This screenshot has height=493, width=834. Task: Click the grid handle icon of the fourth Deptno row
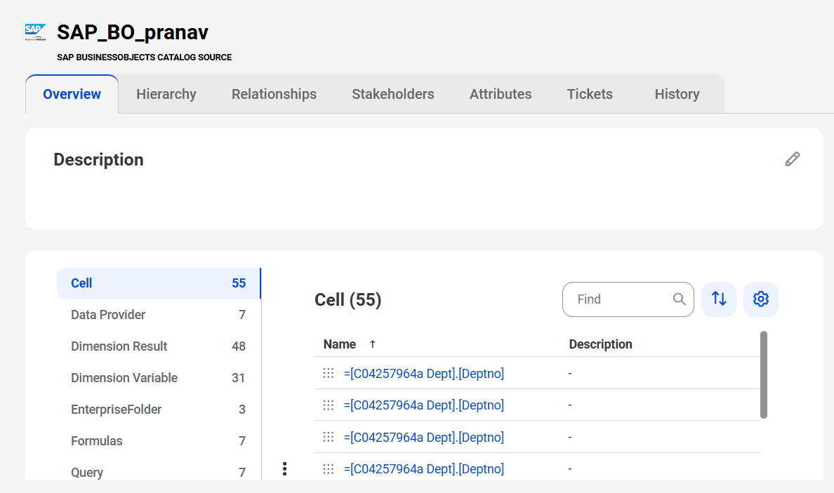(328, 468)
